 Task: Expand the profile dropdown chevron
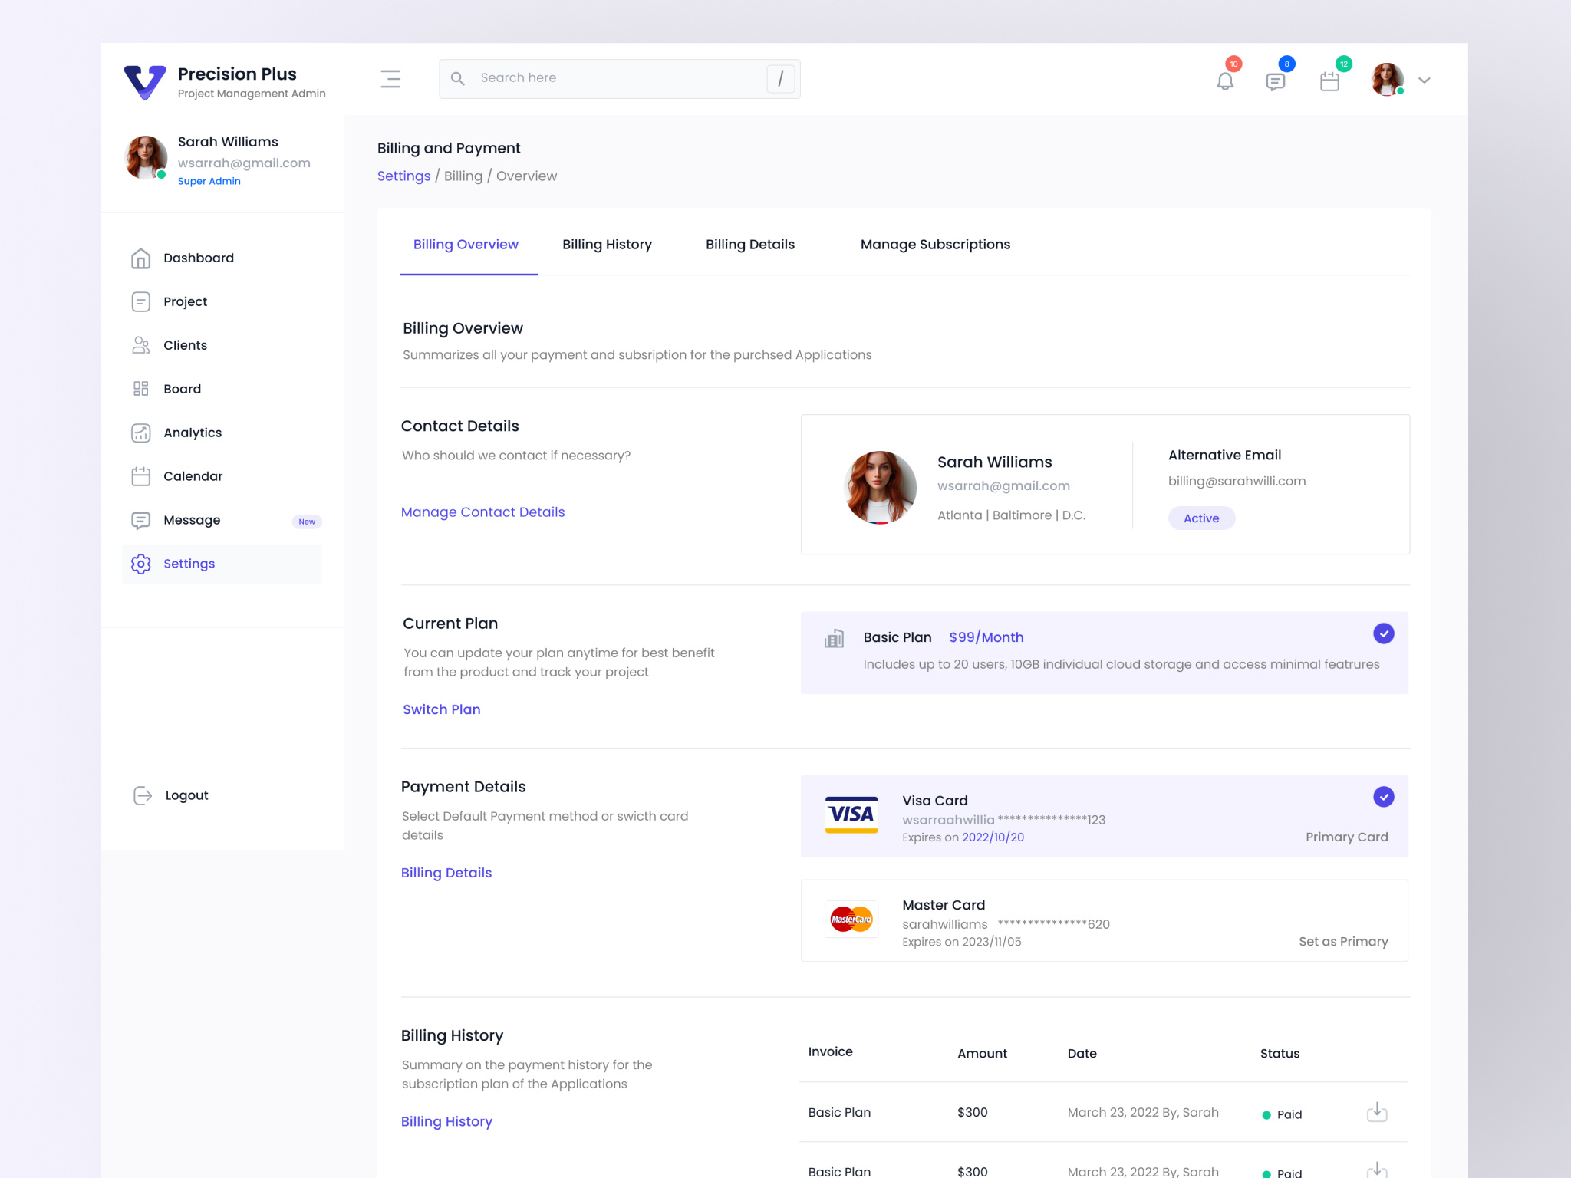1424,81
